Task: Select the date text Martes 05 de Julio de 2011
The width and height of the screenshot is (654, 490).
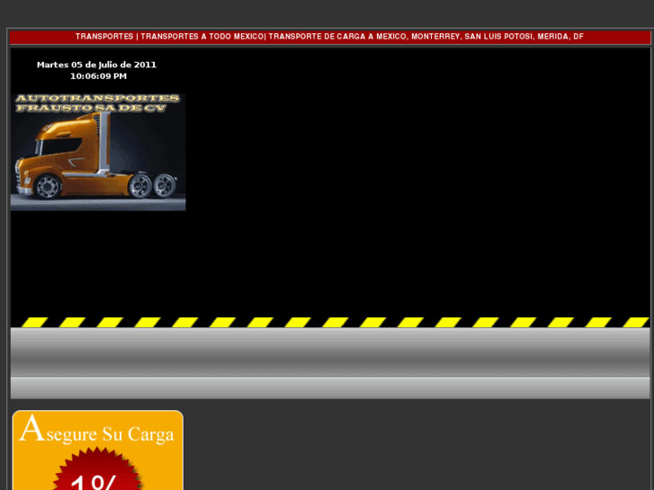Action: coord(97,65)
